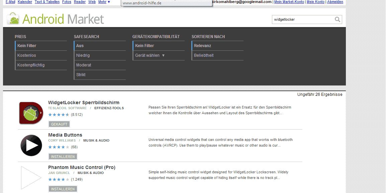Viewport: 386px width, 193px height.
Task: Open the Effizienz-Tools category
Action: 109,108
